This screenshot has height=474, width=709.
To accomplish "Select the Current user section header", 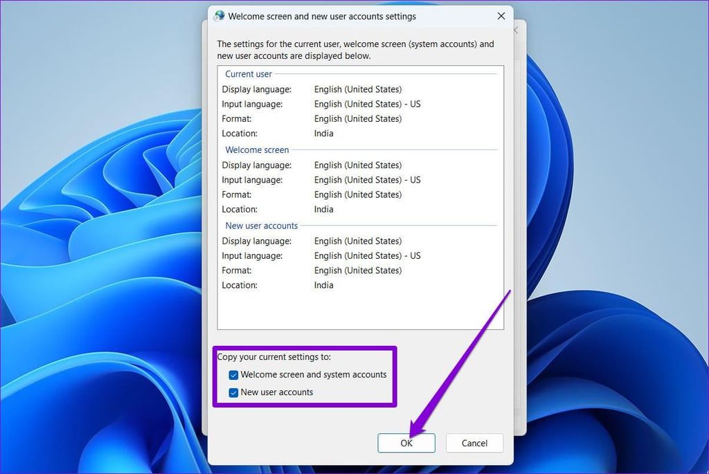I will coord(249,74).
